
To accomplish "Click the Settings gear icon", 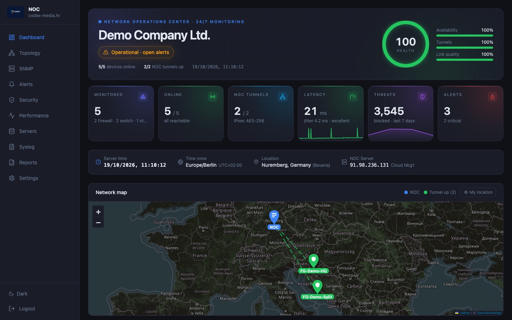I will (12, 178).
